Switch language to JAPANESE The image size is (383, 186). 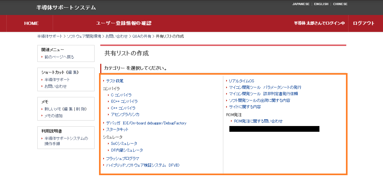(301, 4)
